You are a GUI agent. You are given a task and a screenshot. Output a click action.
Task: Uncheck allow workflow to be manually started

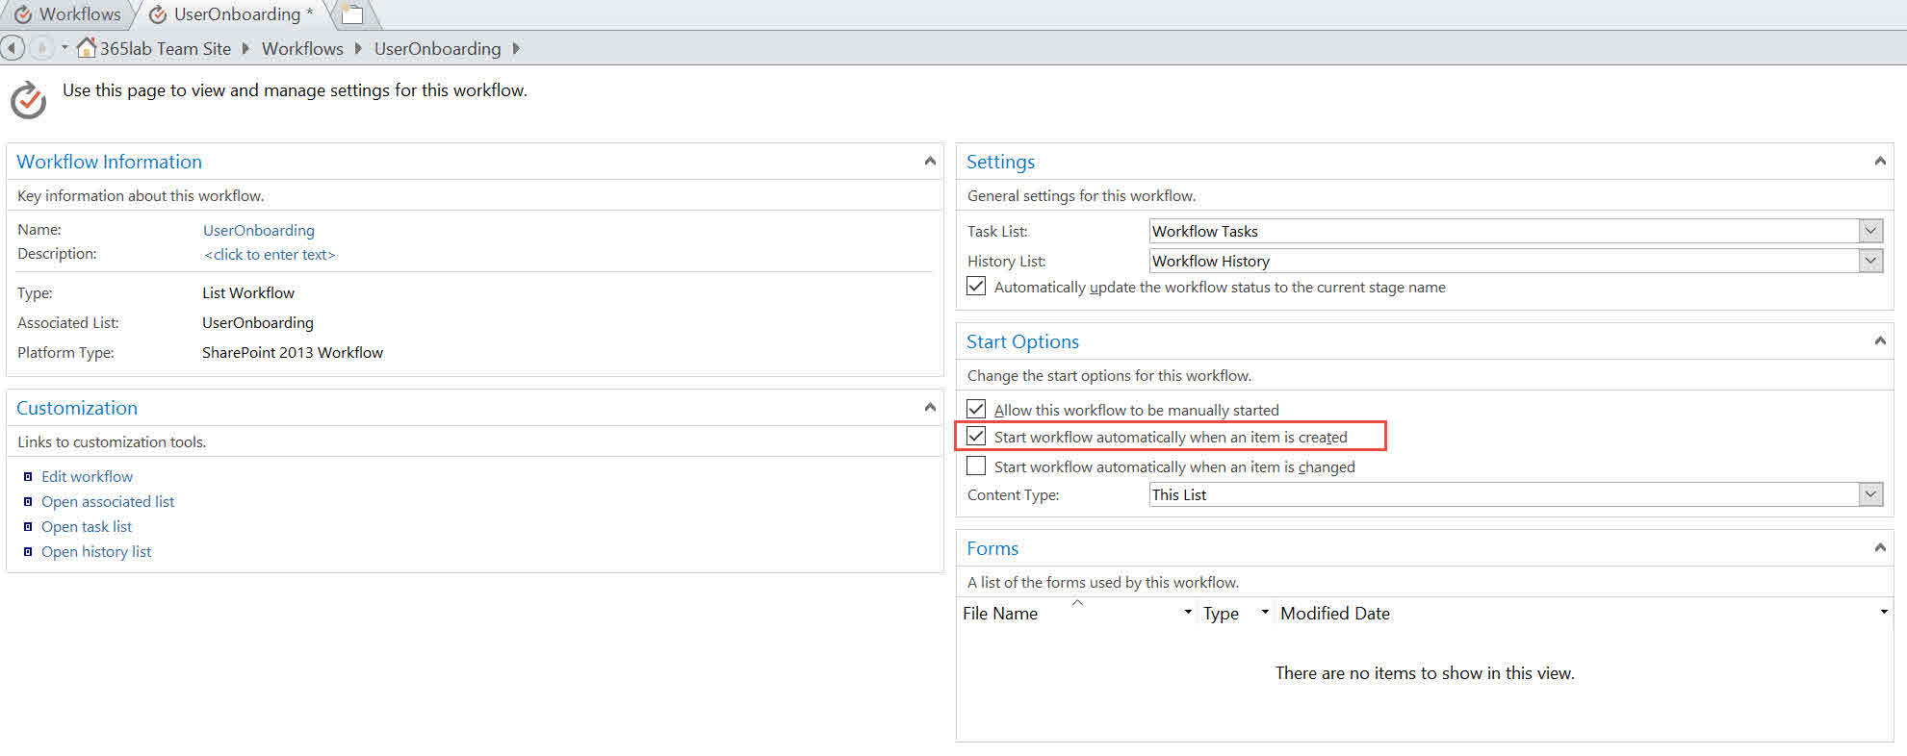click(976, 410)
